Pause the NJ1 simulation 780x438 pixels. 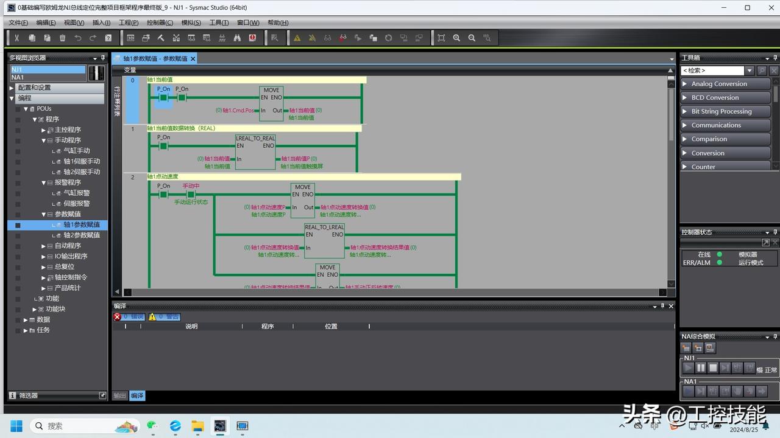click(x=701, y=367)
